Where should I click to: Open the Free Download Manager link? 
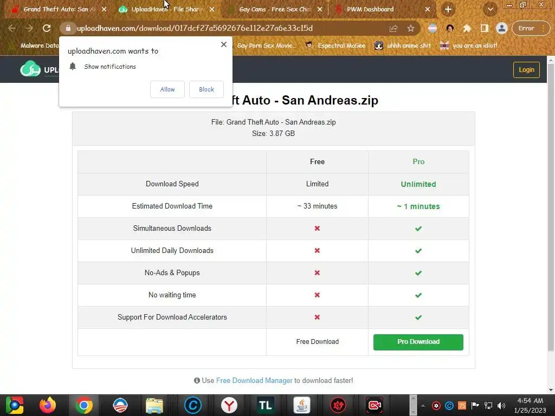(x=254, y=381)
